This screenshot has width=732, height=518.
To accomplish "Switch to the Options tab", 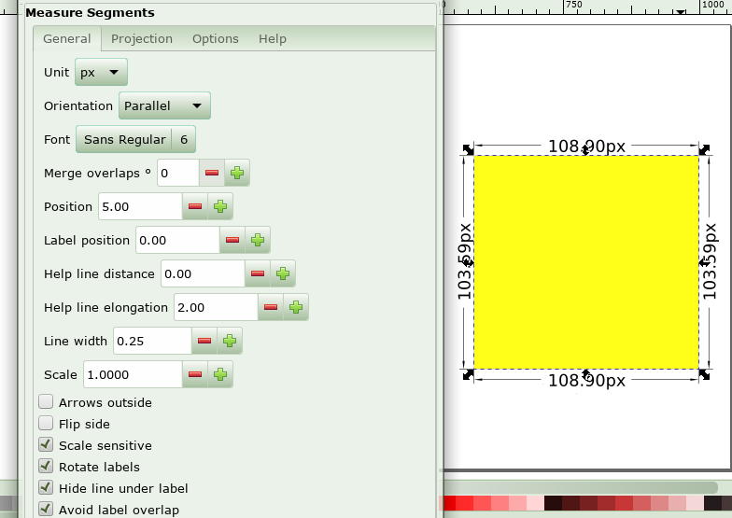I will [215, 39].
